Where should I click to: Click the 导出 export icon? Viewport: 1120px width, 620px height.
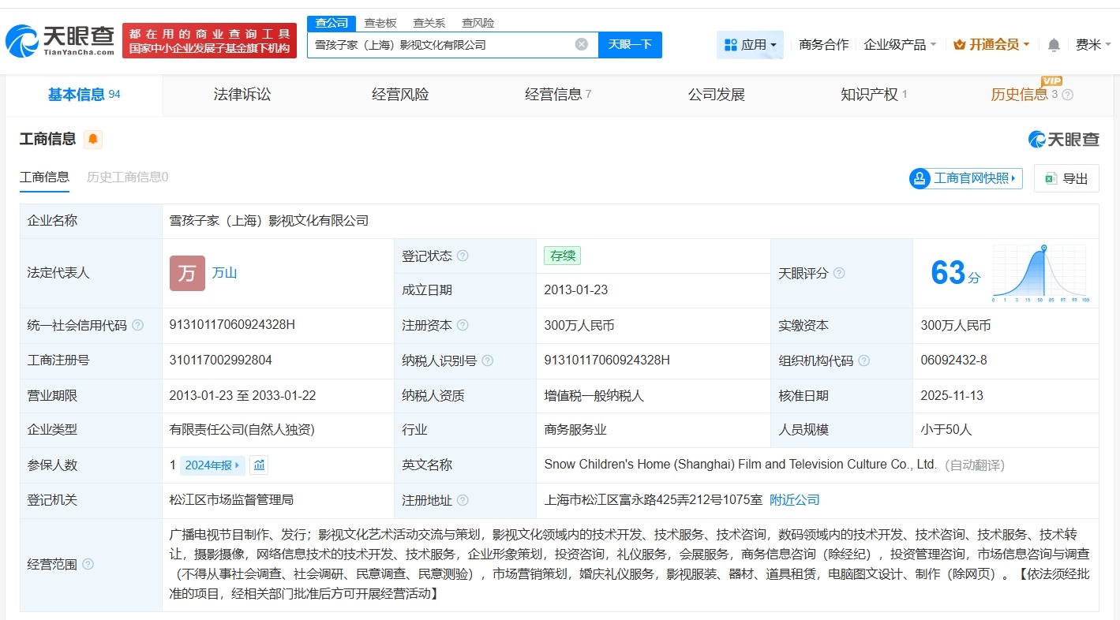1051,178
